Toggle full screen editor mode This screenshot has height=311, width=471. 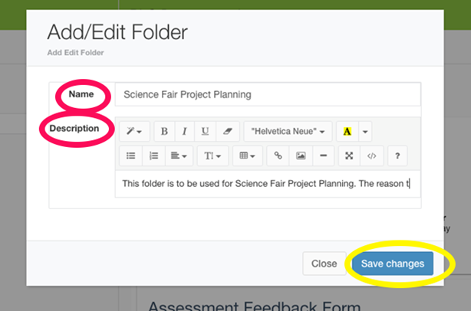pos(349,155)
